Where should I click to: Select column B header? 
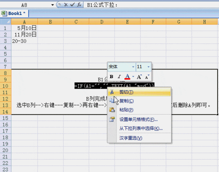pos(50,22)
